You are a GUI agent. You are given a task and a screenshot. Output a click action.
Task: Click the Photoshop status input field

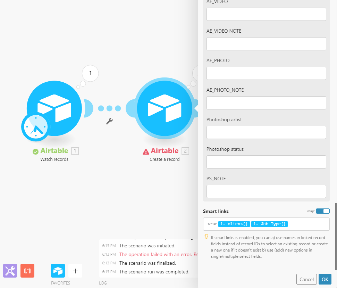[266, 162]
